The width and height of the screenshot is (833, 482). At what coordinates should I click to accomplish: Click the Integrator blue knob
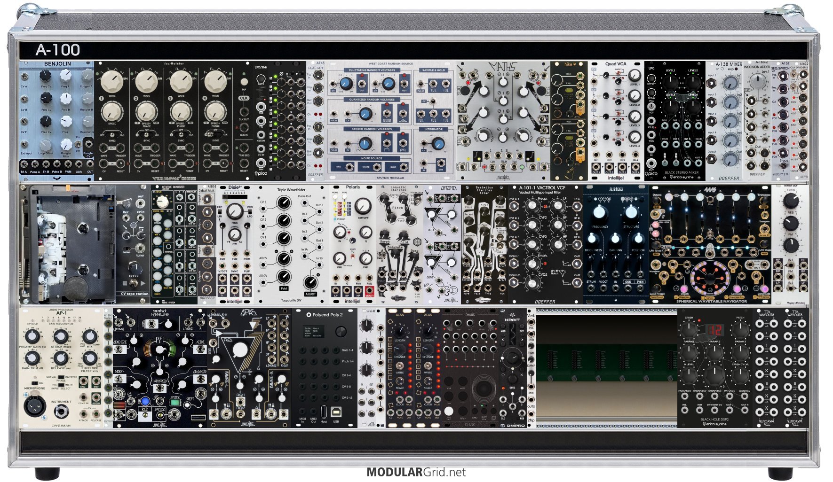438,143
